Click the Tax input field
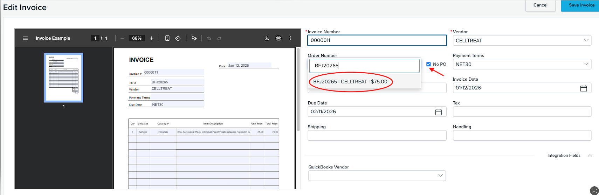 pos(522,112)
